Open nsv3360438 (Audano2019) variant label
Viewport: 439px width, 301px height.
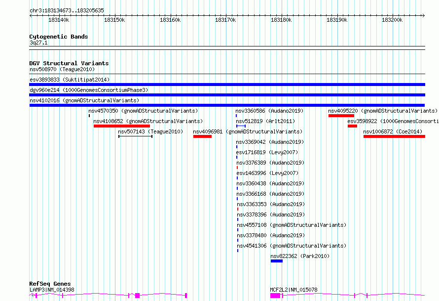270,183
